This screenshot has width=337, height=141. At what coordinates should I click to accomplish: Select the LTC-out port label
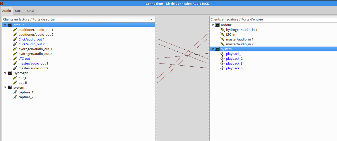(24, 59)
